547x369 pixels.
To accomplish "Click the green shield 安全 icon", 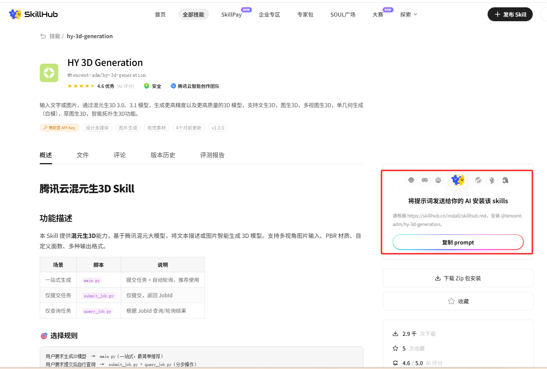I will tap(147, 86).
